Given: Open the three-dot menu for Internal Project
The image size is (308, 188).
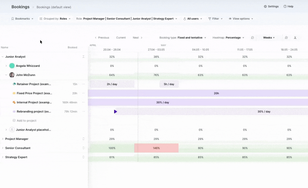Looking at the screenshot, I should pos(84,102).
